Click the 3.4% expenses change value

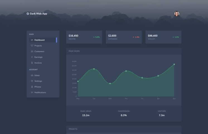[137, 37]
